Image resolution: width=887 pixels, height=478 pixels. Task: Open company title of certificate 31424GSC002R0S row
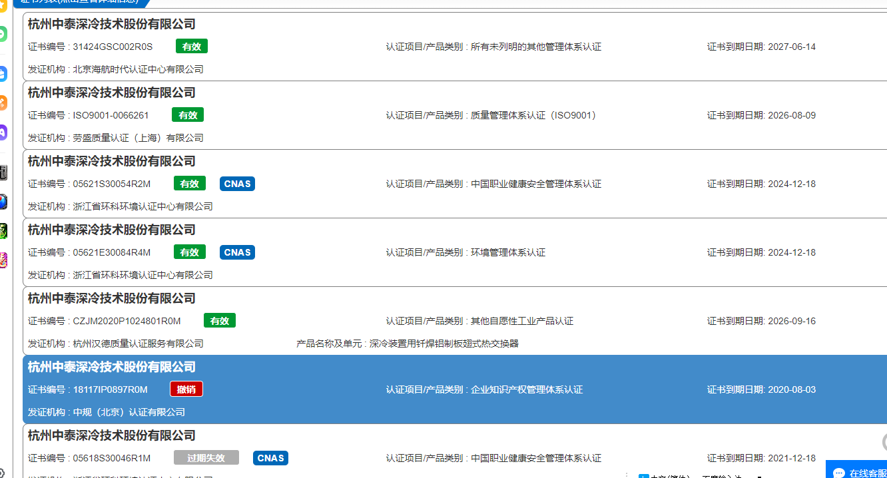pos(112,25)
